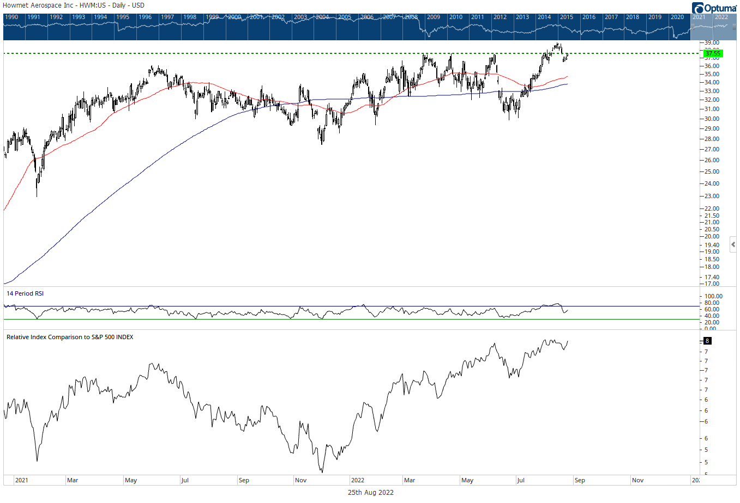
Task: Click the 35.00 price scale label
Action: click(712, 74)
